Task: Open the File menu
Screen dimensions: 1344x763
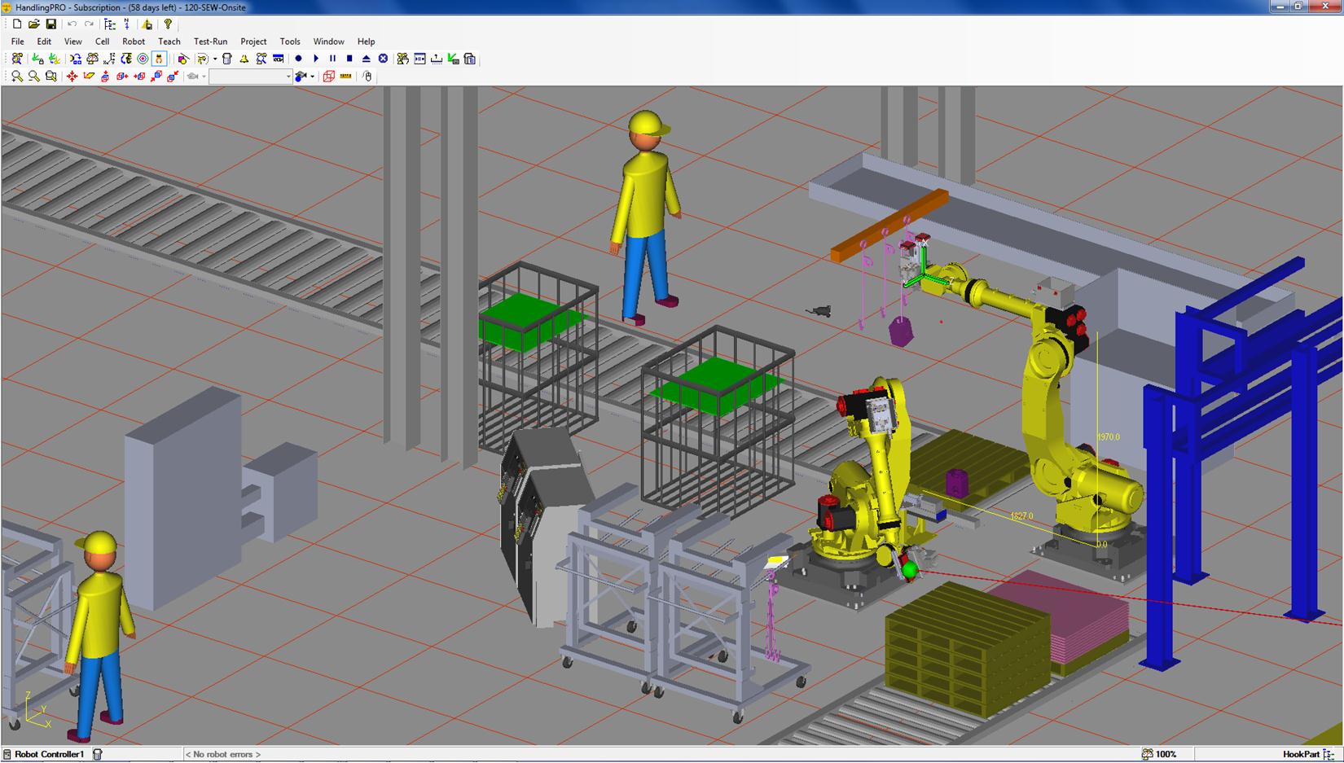Action: click(x=17, y=42)
